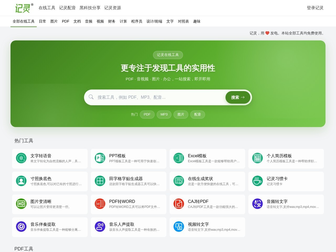Open the 文字转语音 tool icon
Viewport: 336px width, 252px height.
(21, 158)
